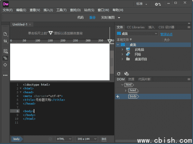Image resolution: width=193 pixels, height=144 pixels.
Task: Collapse the 桌面 root tree node
Action: click(118, 45)
